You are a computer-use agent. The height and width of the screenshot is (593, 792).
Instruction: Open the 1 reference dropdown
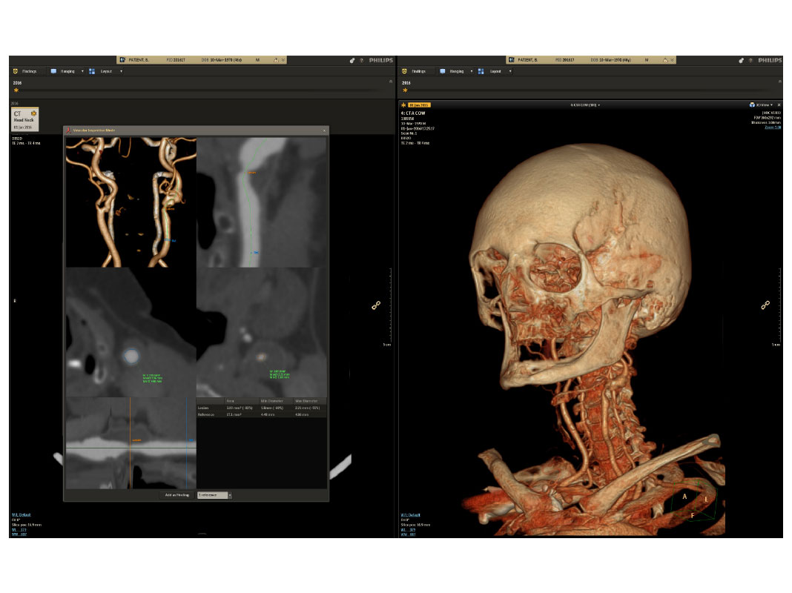pos(214,494)
